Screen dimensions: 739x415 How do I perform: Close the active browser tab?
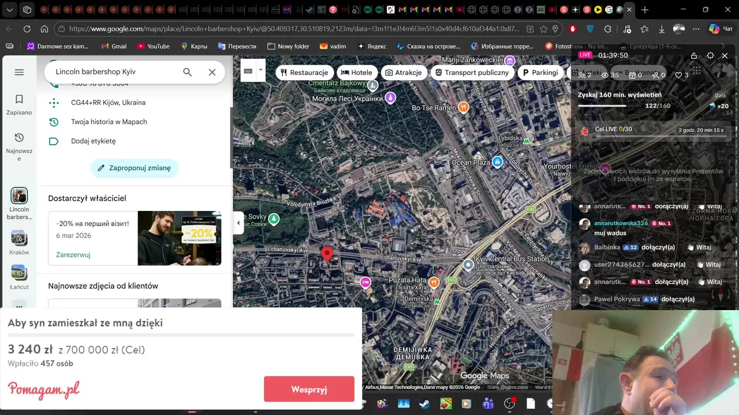629,10
